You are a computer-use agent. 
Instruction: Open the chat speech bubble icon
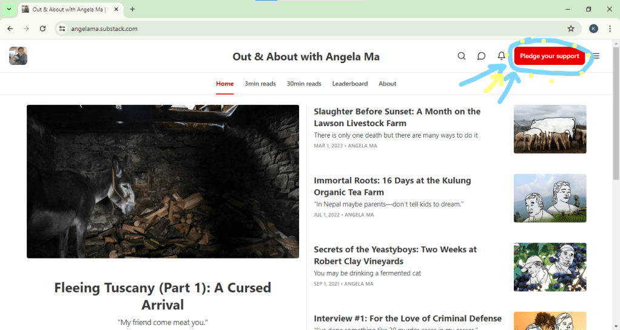coord(481,56)
